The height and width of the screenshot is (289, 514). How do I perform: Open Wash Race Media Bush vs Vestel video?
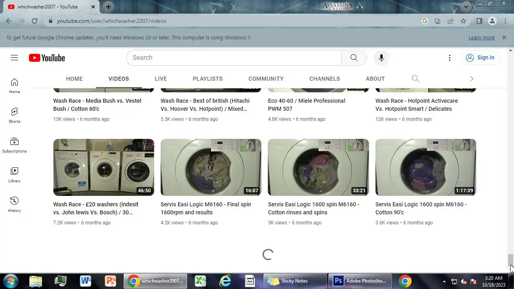pyautogui.click(x=97, y=105)
